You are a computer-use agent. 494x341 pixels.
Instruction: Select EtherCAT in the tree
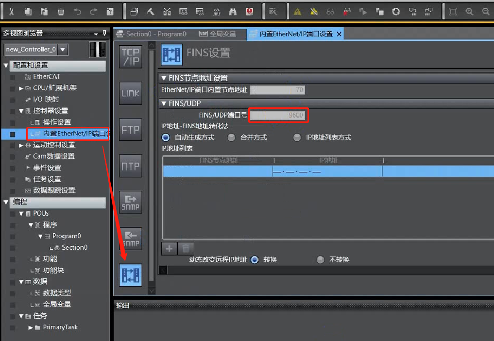point(46,77)
